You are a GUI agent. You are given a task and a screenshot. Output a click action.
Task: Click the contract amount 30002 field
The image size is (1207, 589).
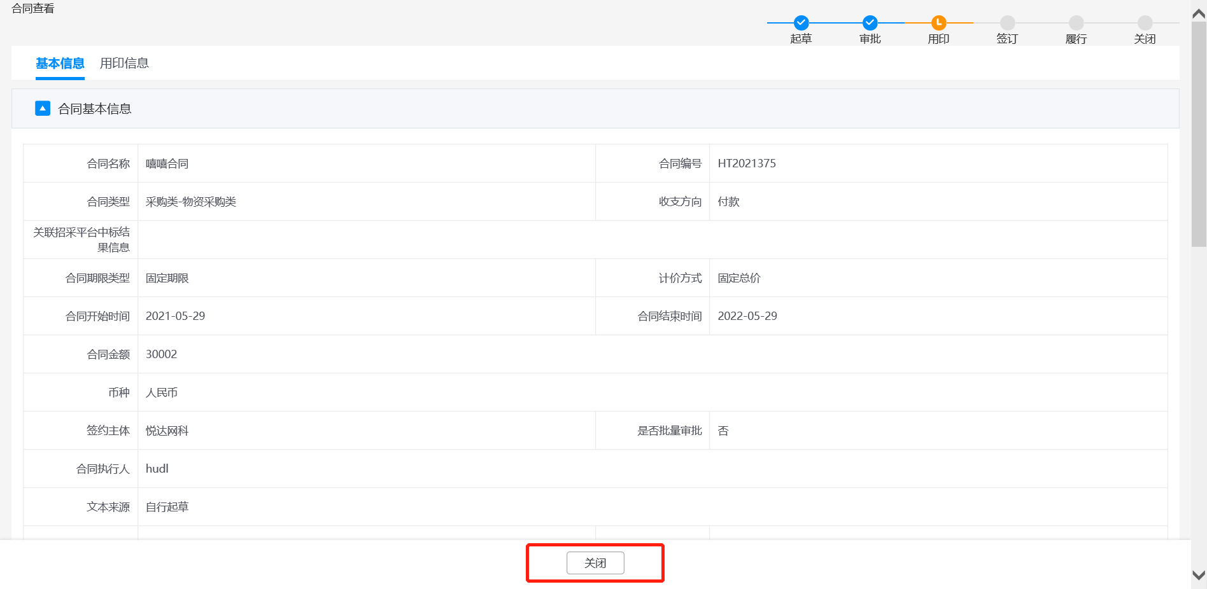coord(161,354)
